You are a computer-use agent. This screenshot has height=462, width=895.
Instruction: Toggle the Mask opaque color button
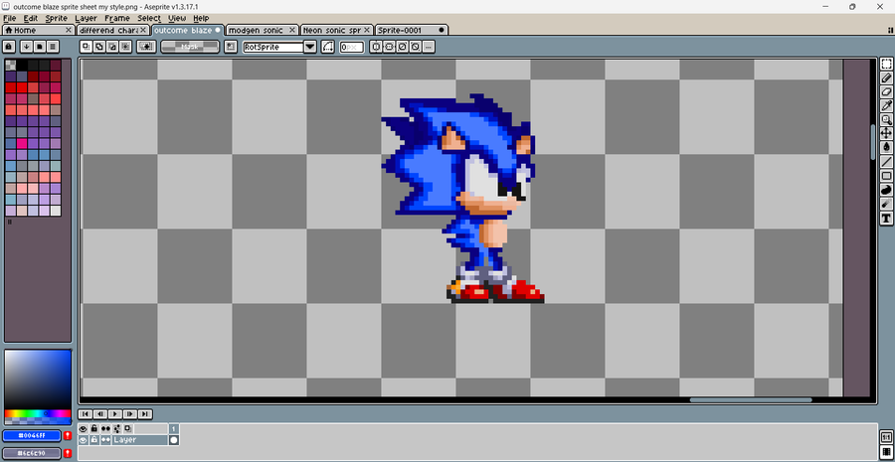(190, 47)
